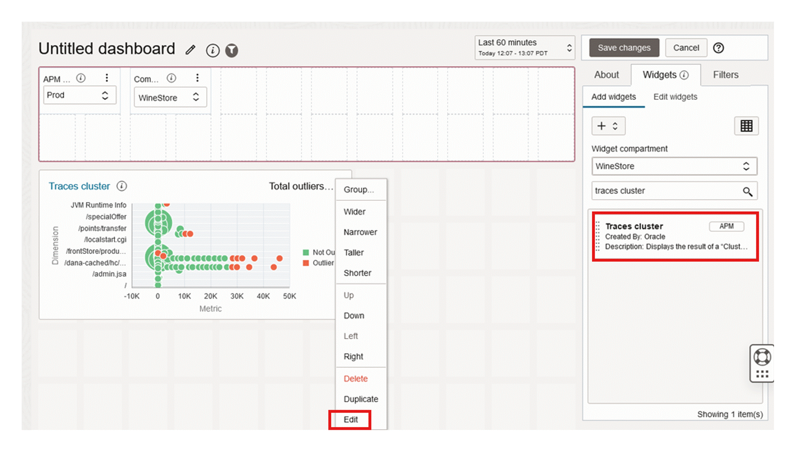Click the pencil icon to rename dashboard
The image size is (799, 449).
click(191, 50)
